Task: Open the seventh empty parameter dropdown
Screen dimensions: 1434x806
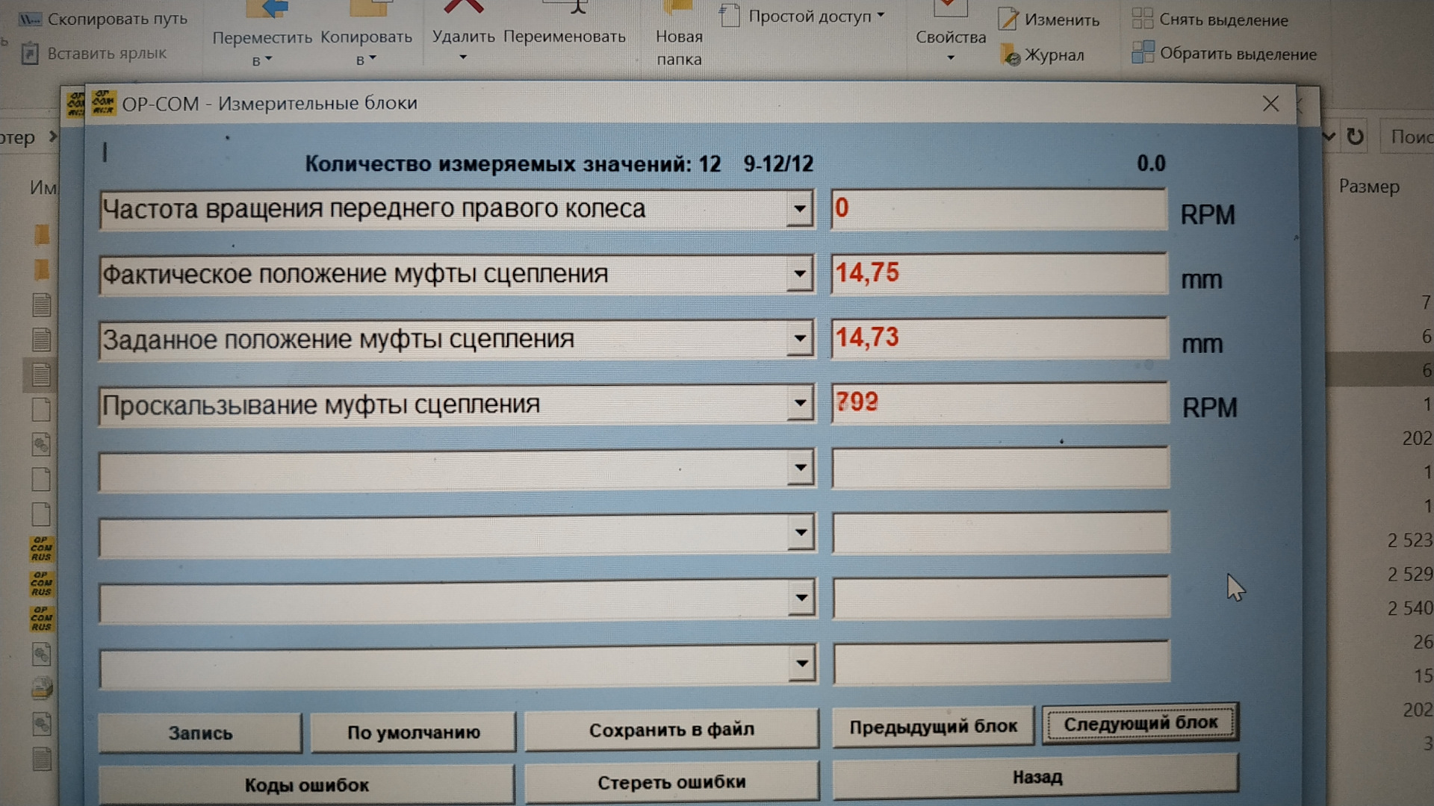Action: tap(801, 598)
